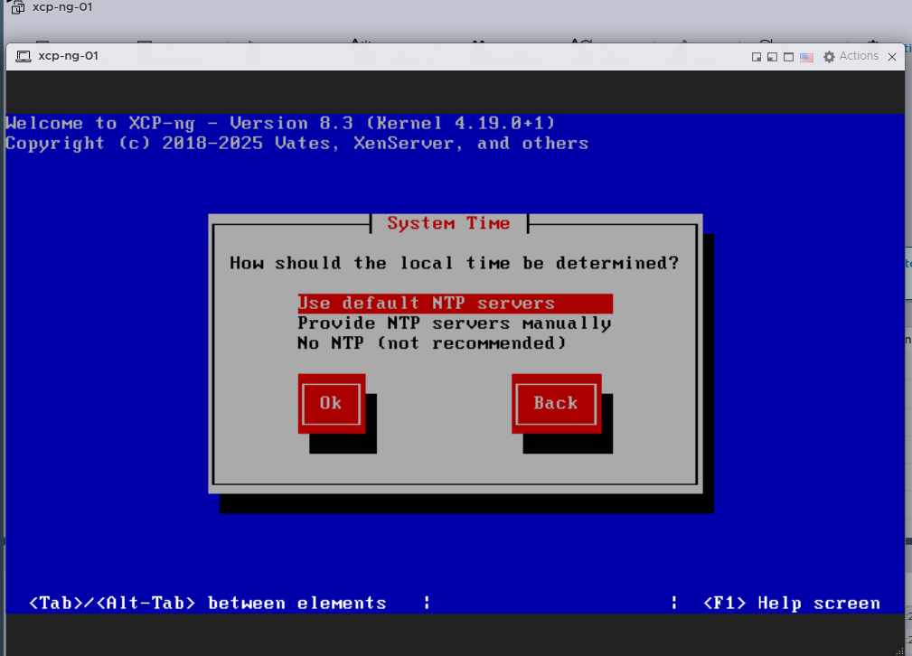
Task: Click the gear icon beside Actions
Action: pos(829,57)
